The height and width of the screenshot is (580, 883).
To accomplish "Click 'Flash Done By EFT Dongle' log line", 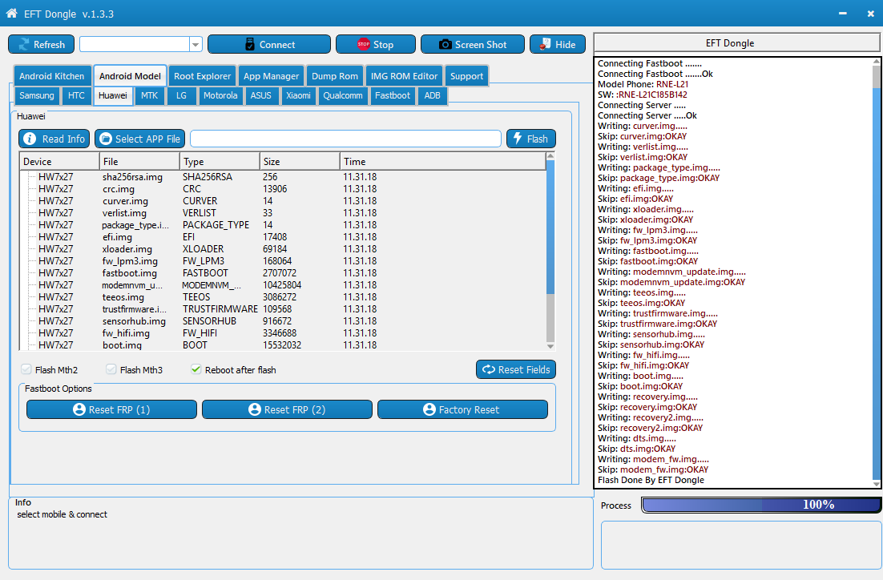I will pyautogui.click(x=651, y=480).
